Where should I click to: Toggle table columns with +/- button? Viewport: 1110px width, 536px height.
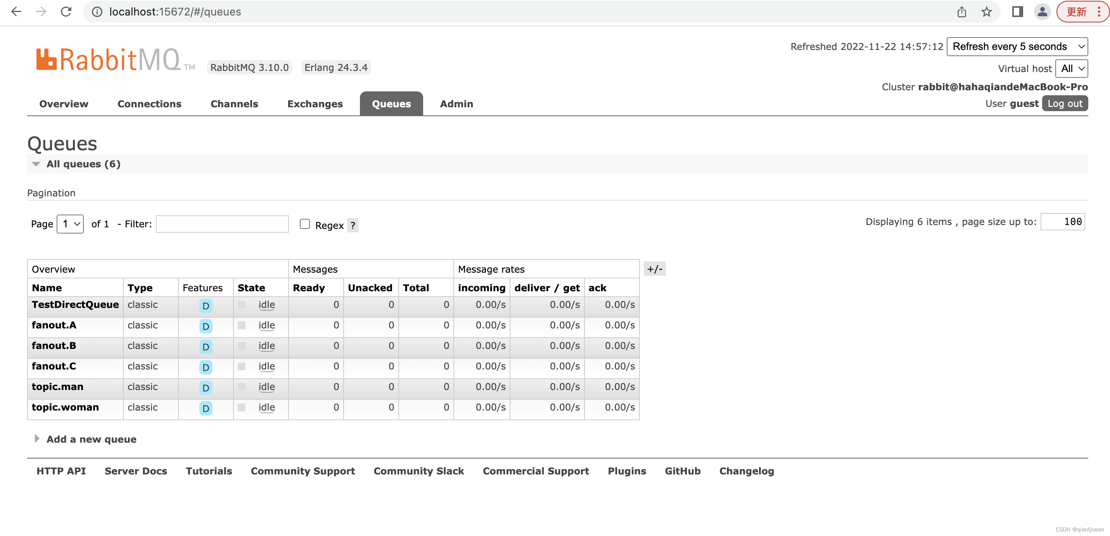point(654,269)
